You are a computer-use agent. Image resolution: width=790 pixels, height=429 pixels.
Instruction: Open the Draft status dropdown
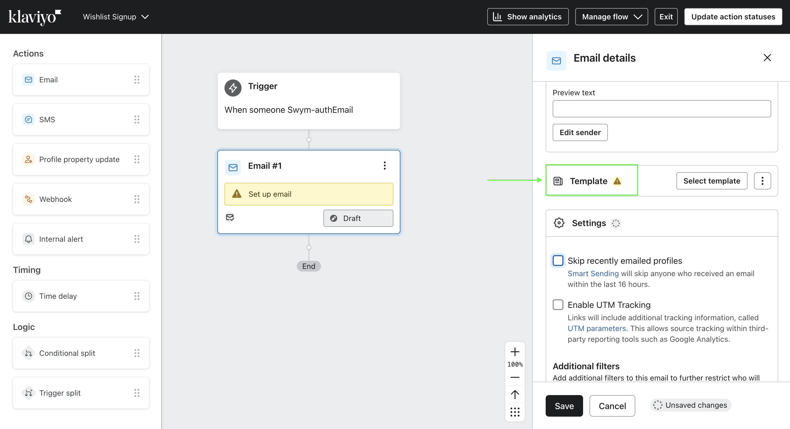point(358,218)
